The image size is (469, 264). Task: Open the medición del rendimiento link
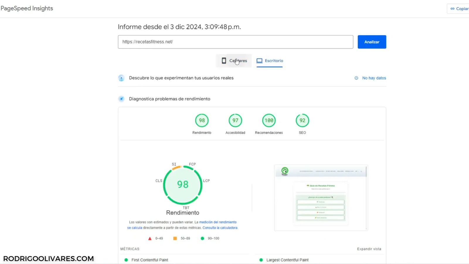click(x=218, y=222)
